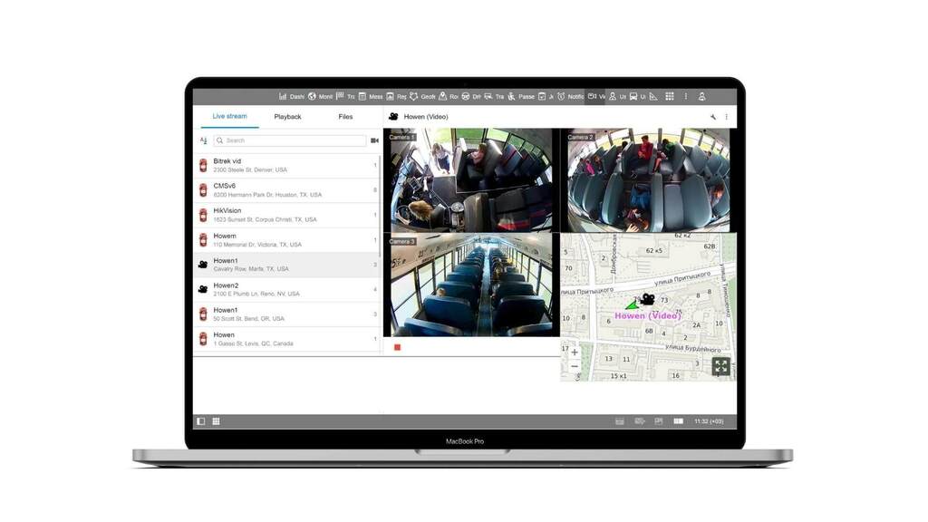Open the Notifications alarm clock tab
The image size is (928, 522).
click(x=570, y=96)
